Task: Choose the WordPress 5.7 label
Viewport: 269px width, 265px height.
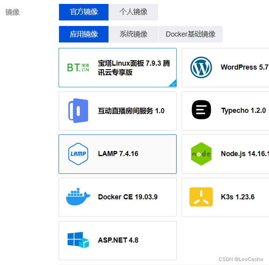Action: click(245, 67)
